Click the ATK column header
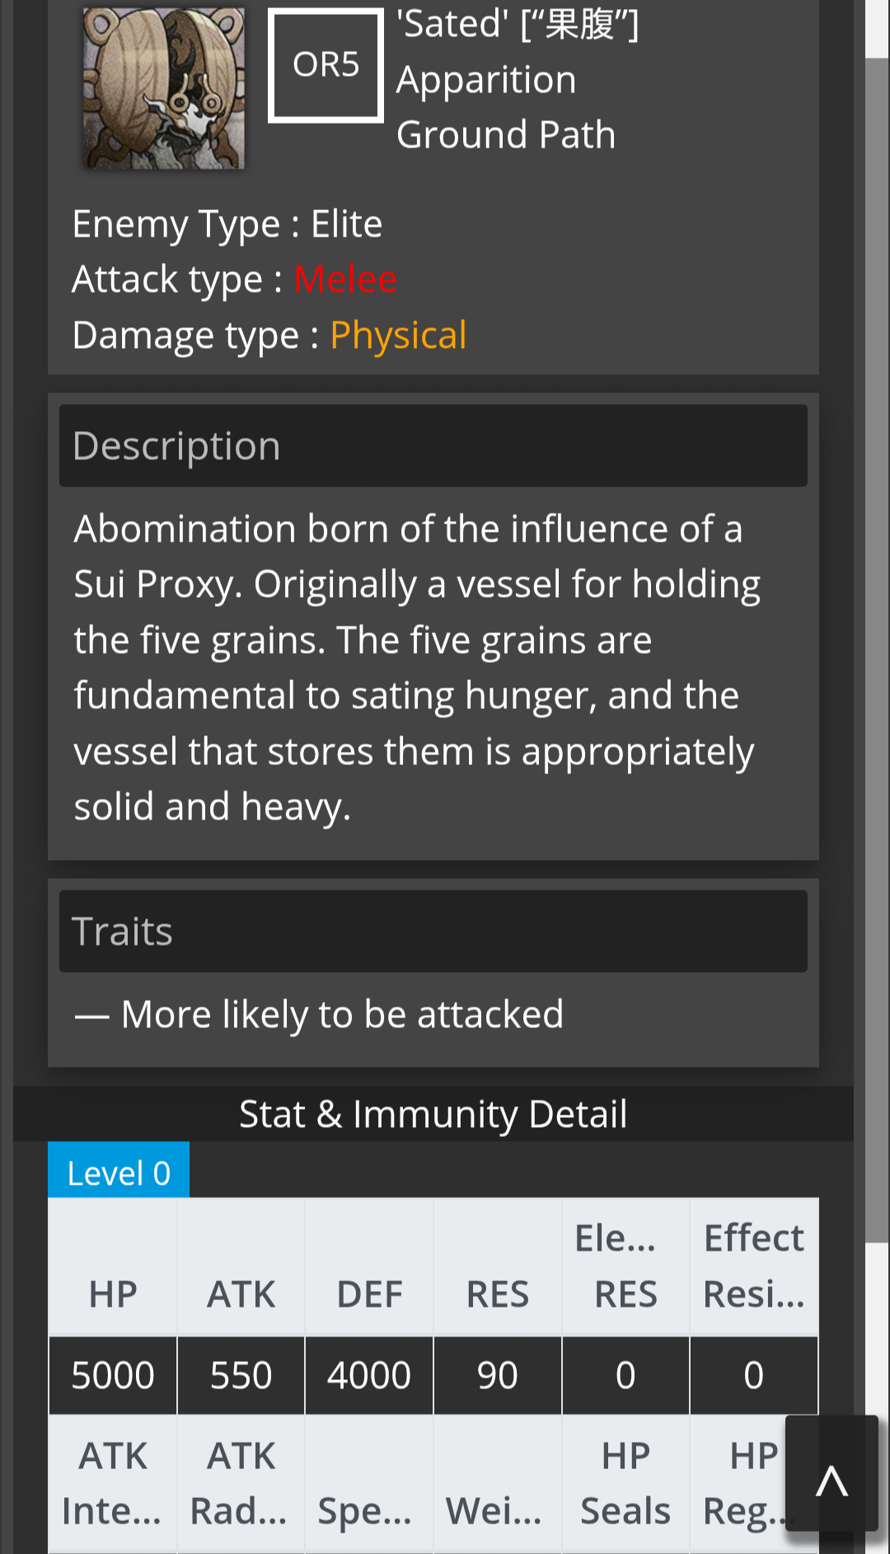 coord(241,1267)
